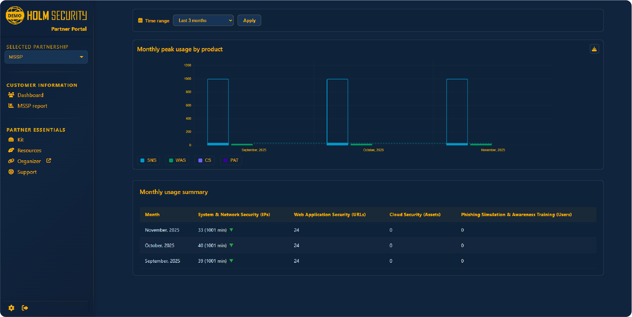Viewport: 632px width, 317px height.
Task: Open the Dashboard from the sidebar icon
Action: [x=11, y=95]
